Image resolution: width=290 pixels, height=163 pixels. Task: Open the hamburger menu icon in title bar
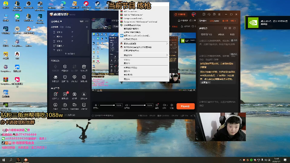[219, 14]
